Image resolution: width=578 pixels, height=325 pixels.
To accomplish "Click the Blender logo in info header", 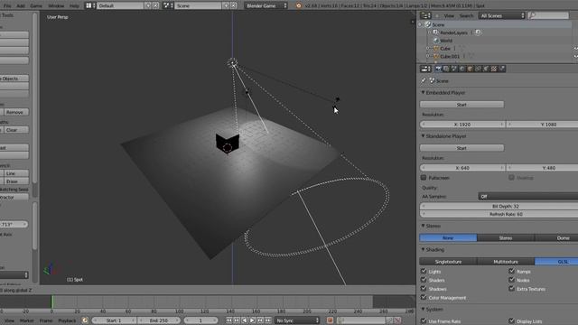I will point(299,5).
